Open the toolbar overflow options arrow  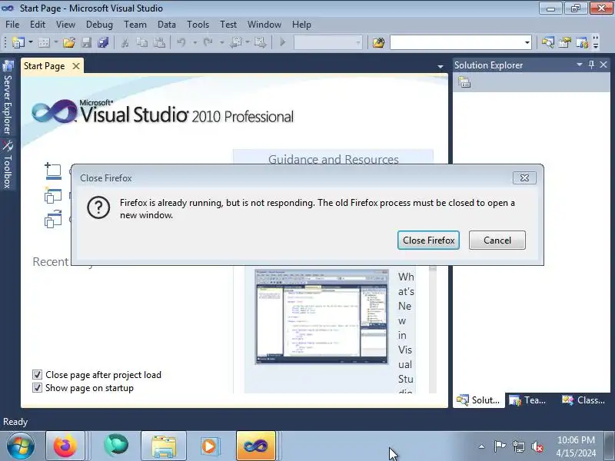coord(596,42)
